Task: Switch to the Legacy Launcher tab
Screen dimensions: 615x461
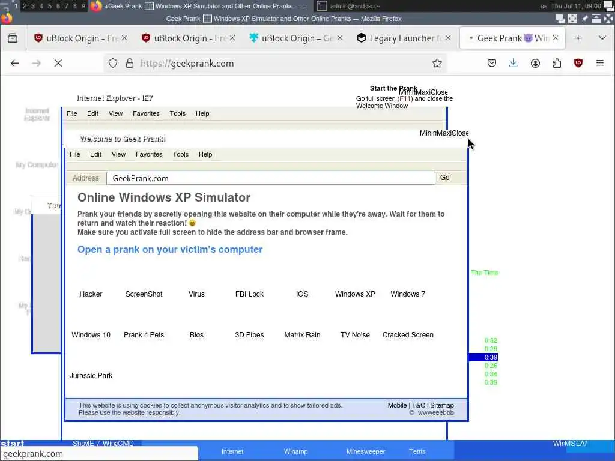Action: coord(404,38)
